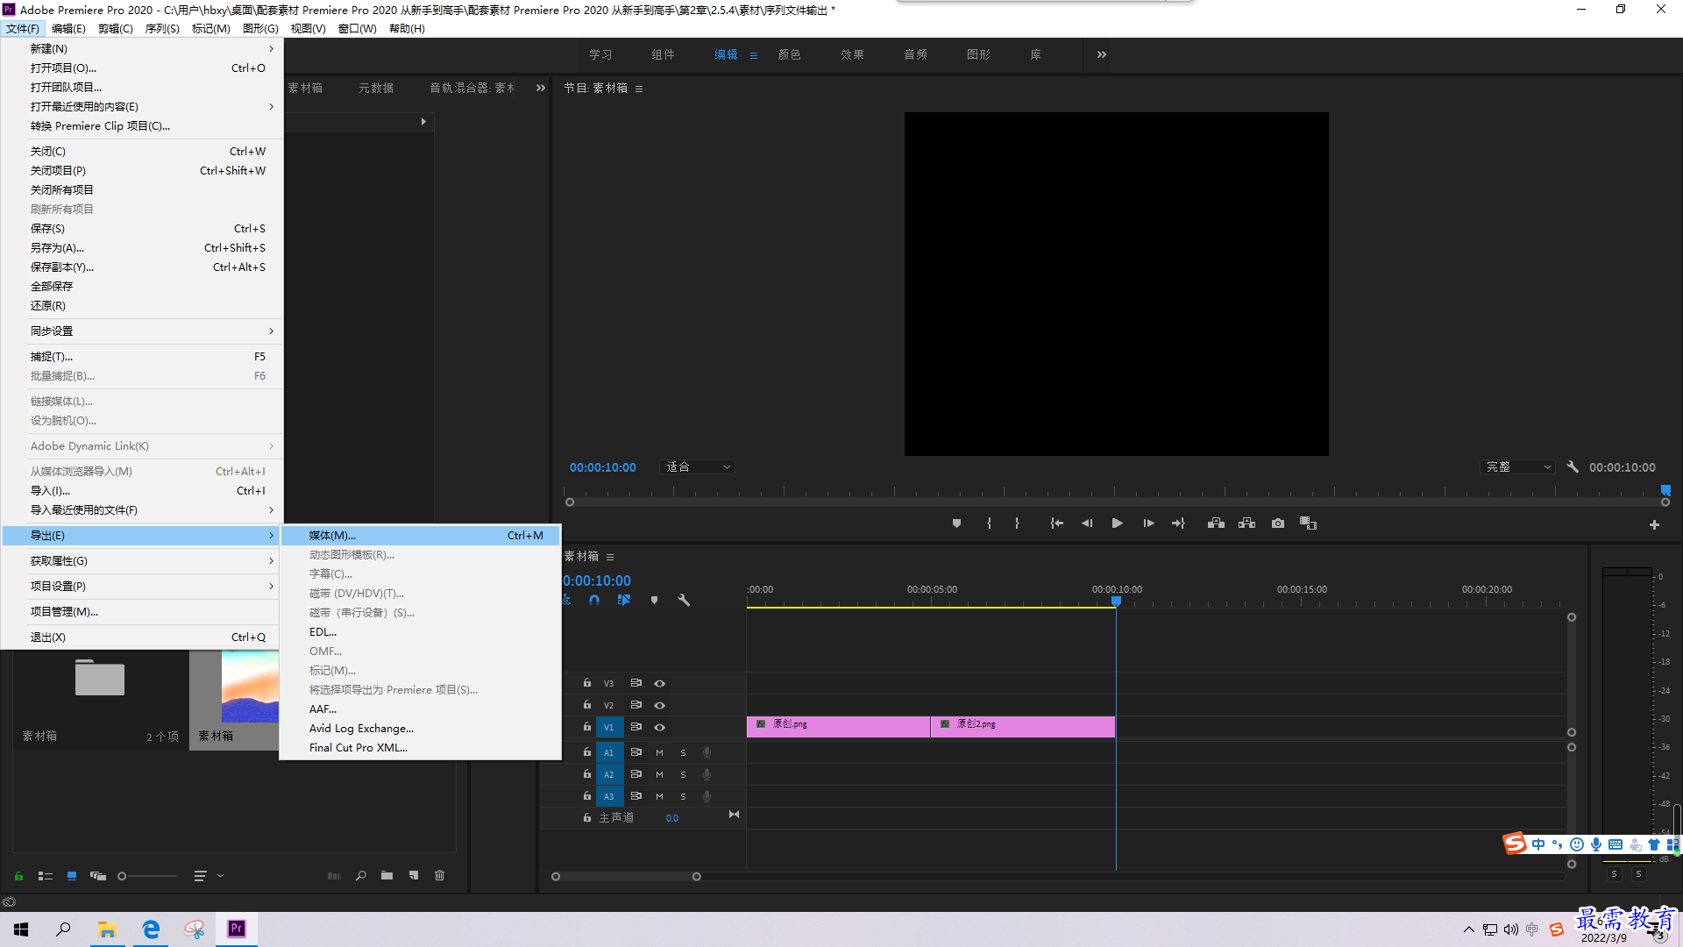Toggle A1 track lock
The width and height of the screenshot is (1683, 947).
[587, 752]
